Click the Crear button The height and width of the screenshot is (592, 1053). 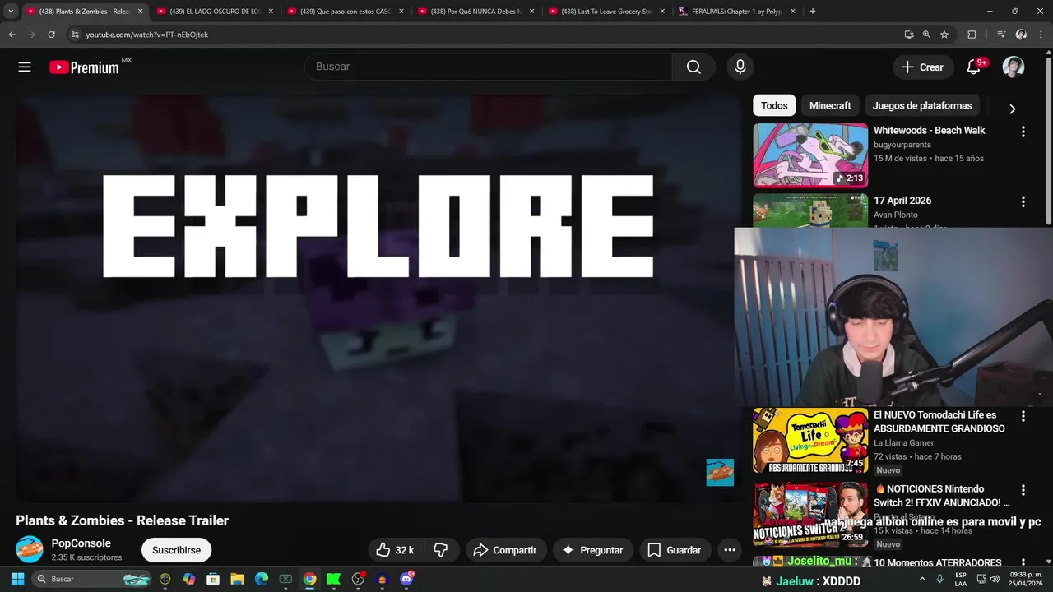click(x=923, y=67)
